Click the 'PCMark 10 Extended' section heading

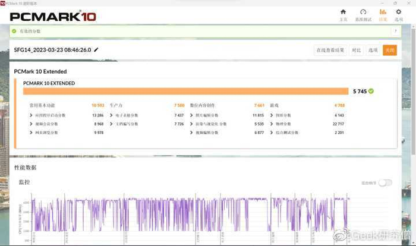click(x=40, y=71)
